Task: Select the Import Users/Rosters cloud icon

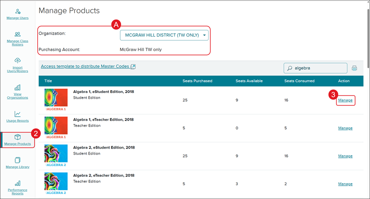Action: (18, 61)
